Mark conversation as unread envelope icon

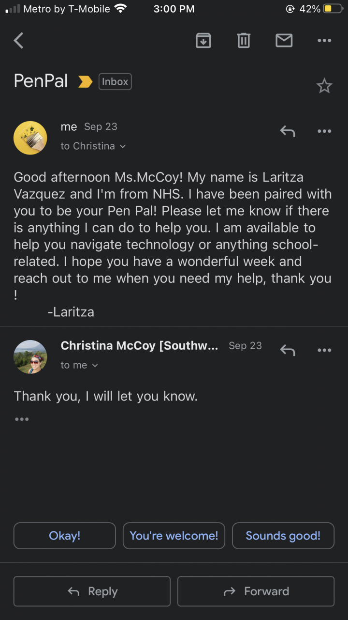284,41
